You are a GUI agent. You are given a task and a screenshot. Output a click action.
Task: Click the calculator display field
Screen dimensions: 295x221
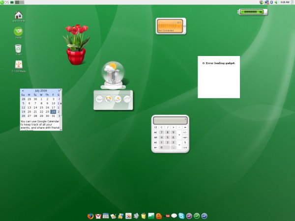[170, 120]
